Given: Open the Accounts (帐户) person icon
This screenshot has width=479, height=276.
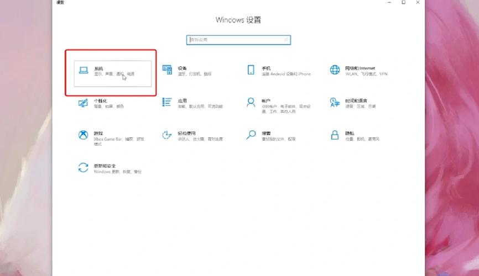Looking at the screenshot, I should point(251,103).
